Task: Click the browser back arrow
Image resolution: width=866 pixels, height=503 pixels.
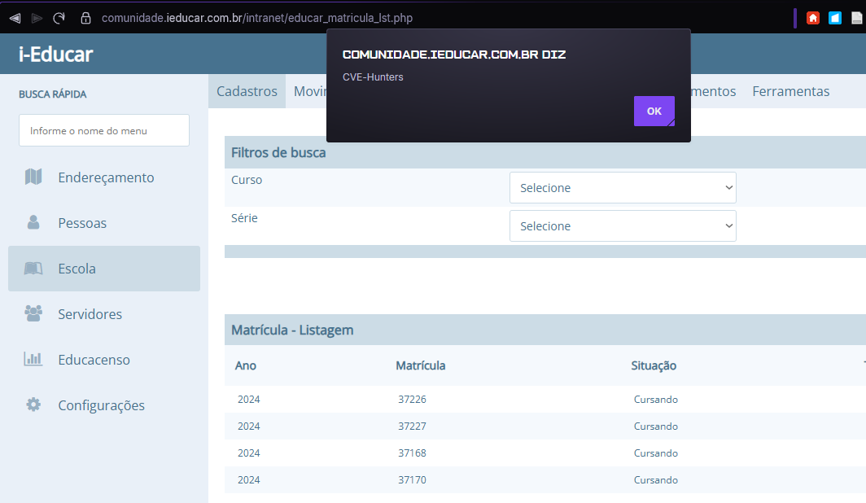Action: 15,18
